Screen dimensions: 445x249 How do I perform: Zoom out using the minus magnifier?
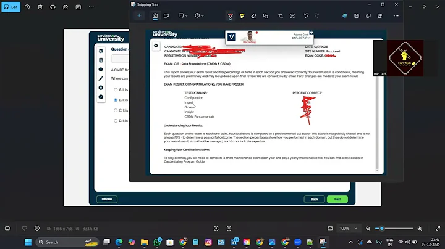click(x=368, y=228)
